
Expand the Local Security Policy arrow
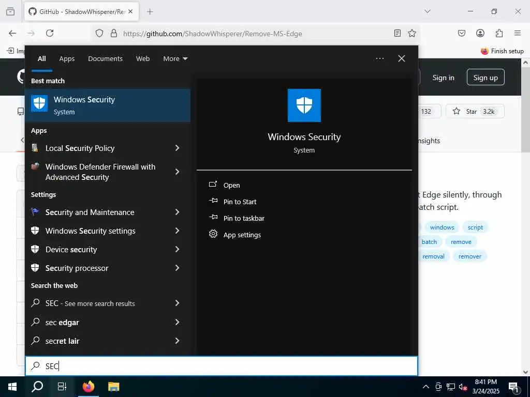click(x=177, y=148)
